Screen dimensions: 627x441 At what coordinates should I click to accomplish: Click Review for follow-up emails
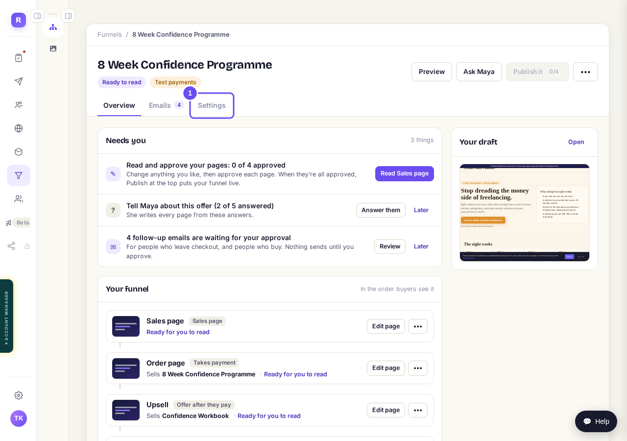[x=390, y=246]
